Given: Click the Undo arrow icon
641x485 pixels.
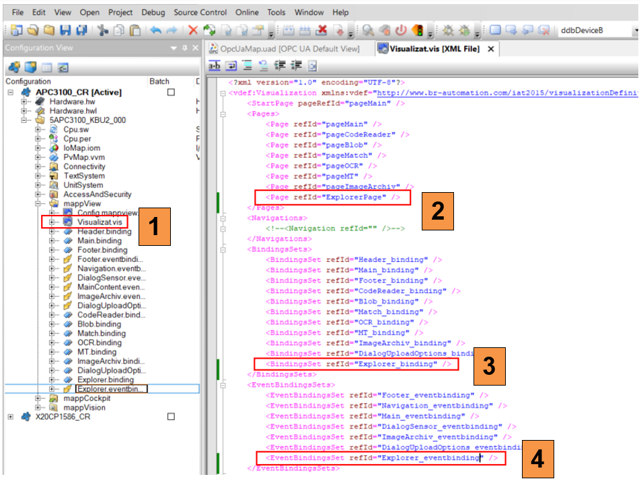Looking at the screenshot, I should [x=155, y=30].
